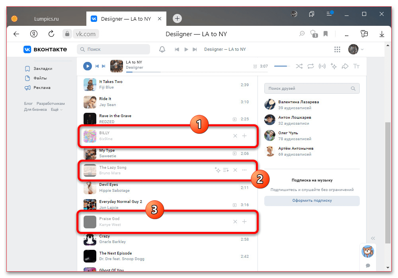Toggle broadcast to status
Viewport: 398px width, 278px height.
click(x=322, y=66)
